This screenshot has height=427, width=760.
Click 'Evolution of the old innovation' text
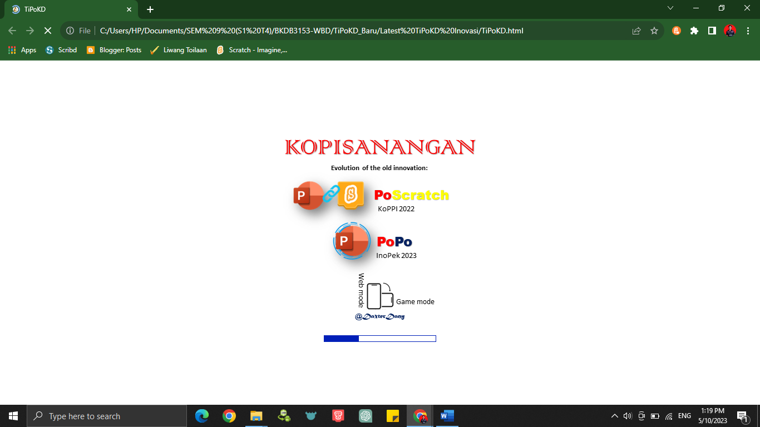click(379, 168)
